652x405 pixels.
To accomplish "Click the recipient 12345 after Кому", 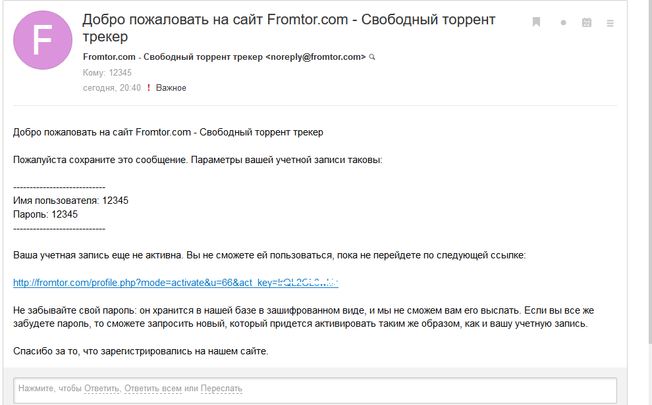I will pyautogui.click(x=120, y=73).
